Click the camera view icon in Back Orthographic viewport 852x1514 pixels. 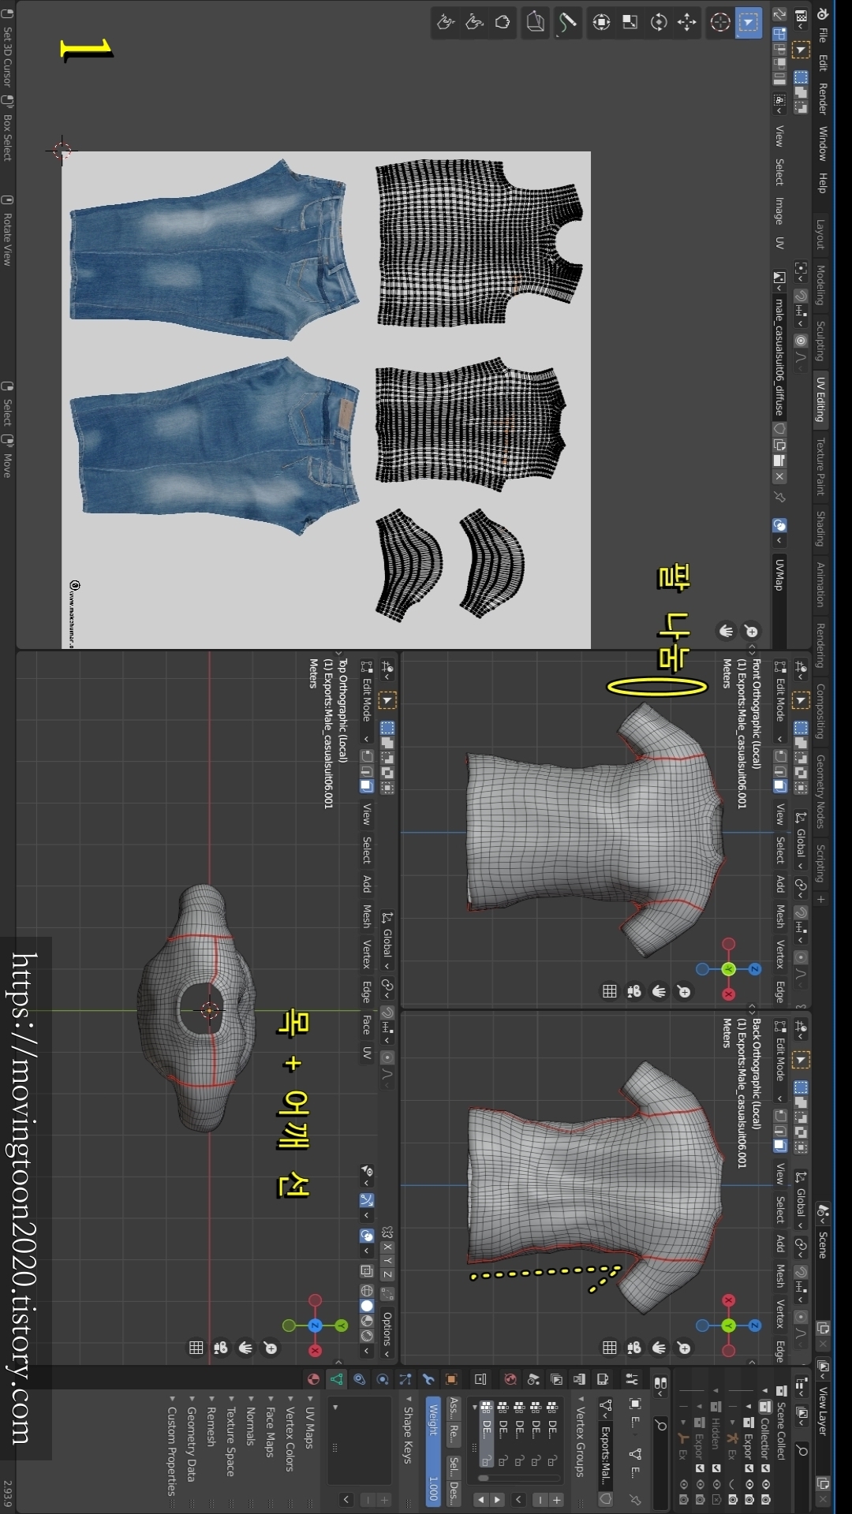pyautogui.click(x=633, y=1348)
